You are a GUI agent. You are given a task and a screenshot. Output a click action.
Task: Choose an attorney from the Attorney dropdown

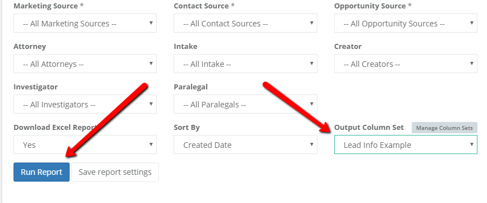click(x=85, y=64)
